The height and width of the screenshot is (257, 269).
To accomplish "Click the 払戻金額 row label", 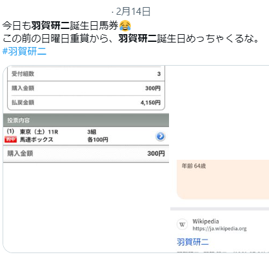I will (x=23, y=102).
